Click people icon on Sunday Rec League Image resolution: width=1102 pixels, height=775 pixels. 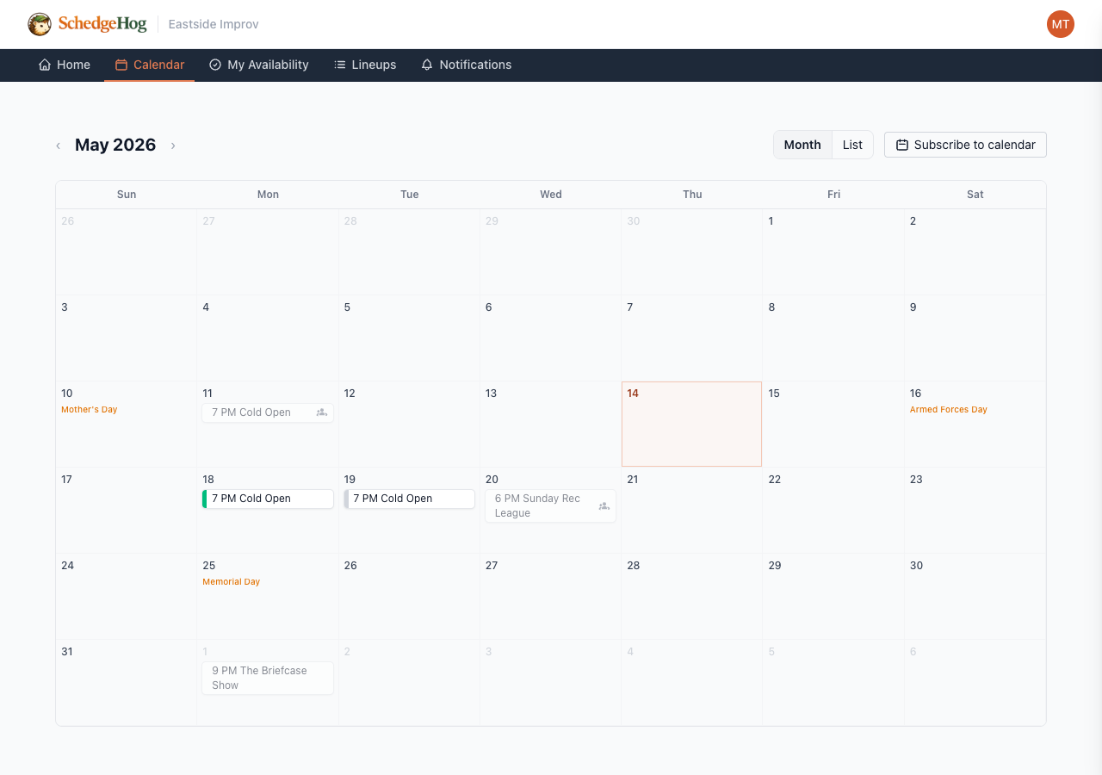[604, 506]
